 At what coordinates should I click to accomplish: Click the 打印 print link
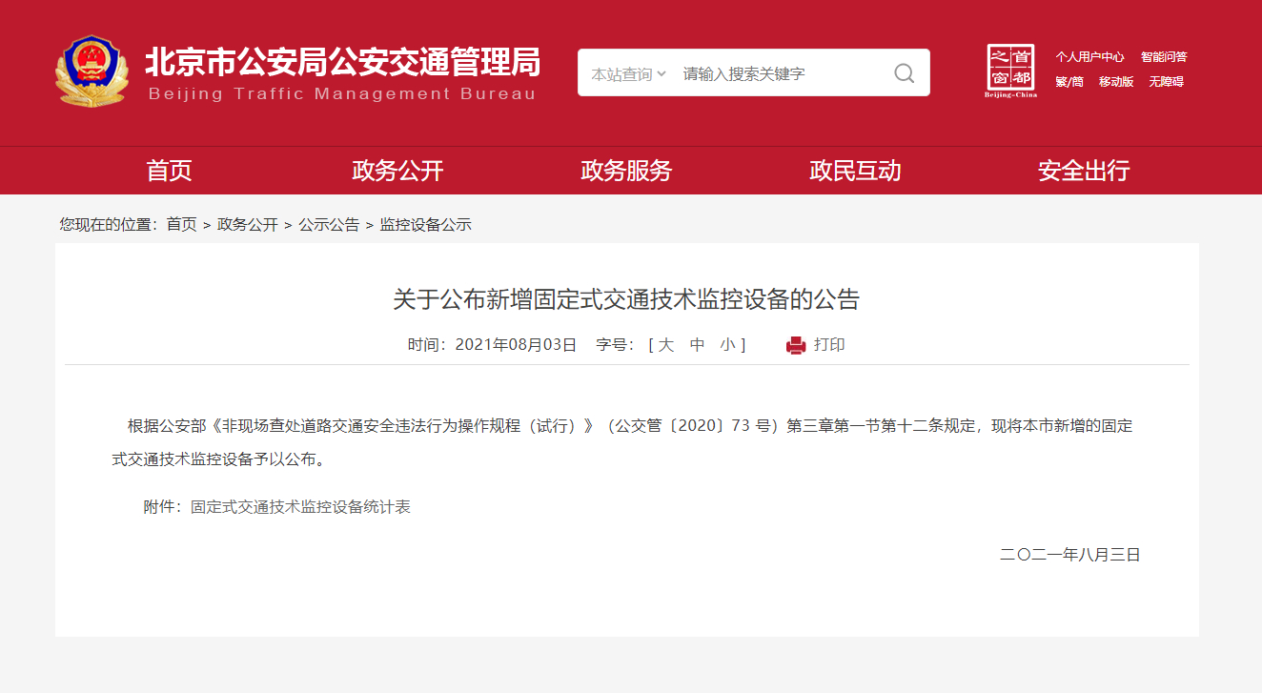(x=829, y=345)
